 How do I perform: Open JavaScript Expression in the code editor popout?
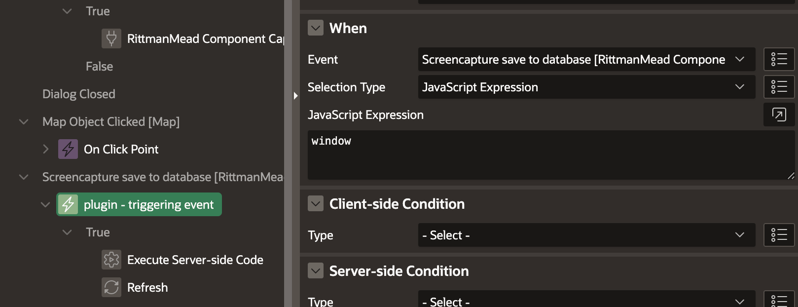(x=779, y=115)
